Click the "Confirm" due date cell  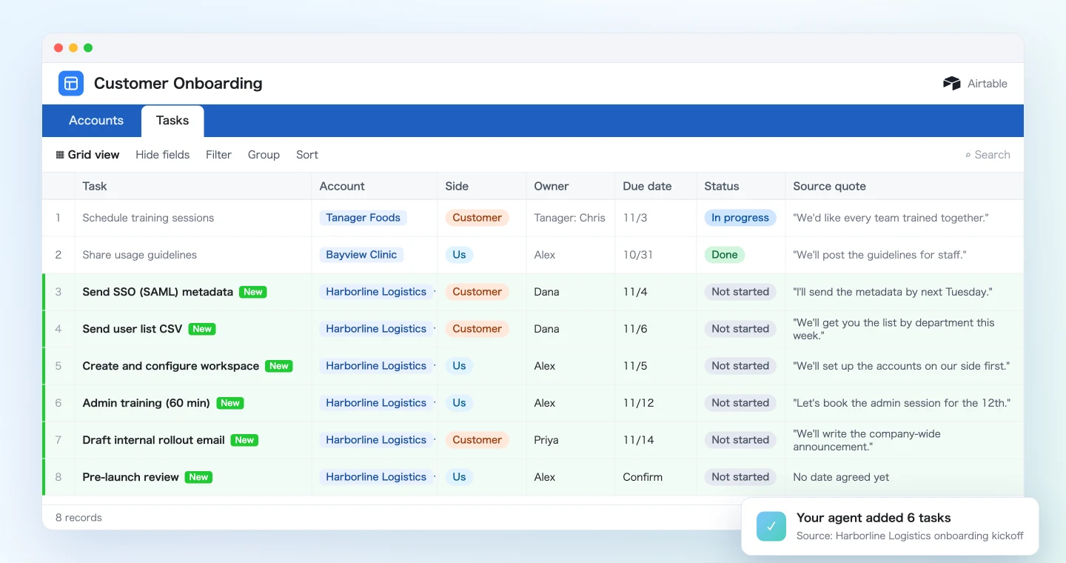[656, 477]
